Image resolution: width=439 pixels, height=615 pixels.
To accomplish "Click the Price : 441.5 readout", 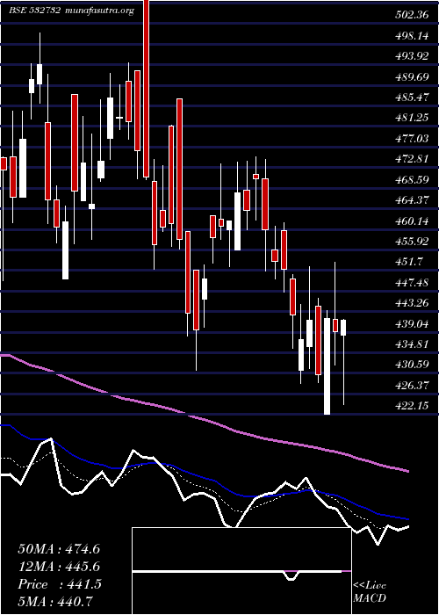I will [60, 584].
